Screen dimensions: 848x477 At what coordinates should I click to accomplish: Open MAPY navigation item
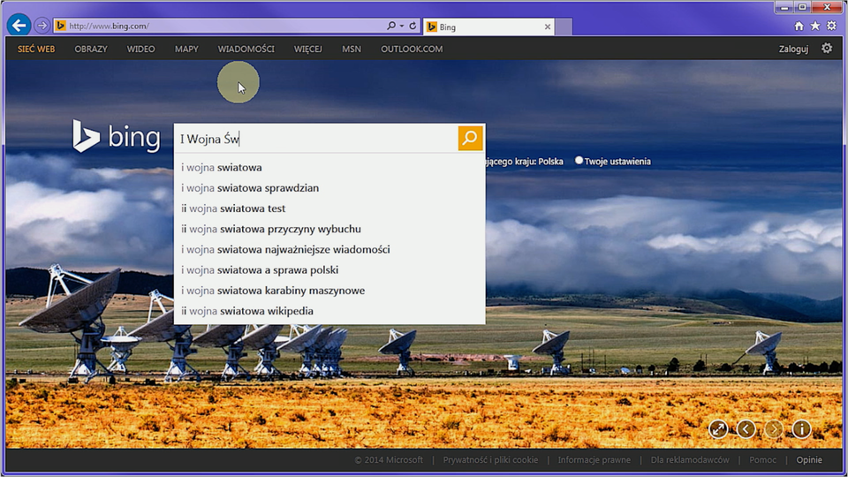[186, 49]
